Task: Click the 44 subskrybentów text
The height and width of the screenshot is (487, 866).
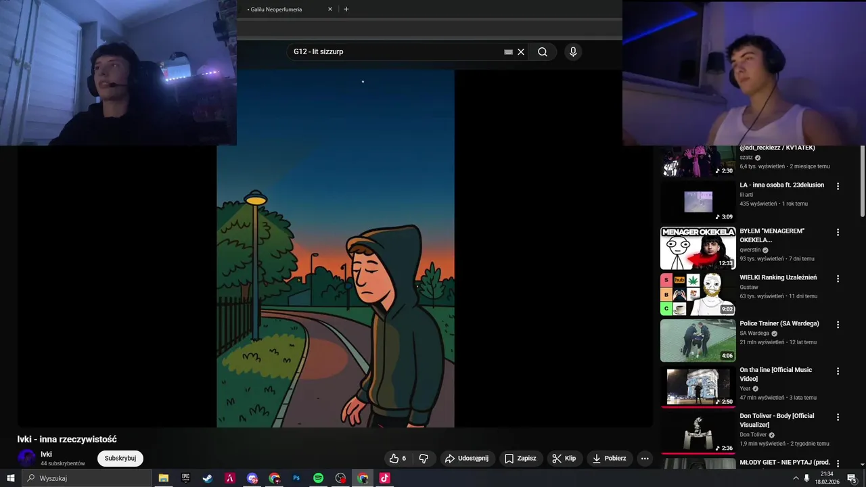Action: pos(63,464)
